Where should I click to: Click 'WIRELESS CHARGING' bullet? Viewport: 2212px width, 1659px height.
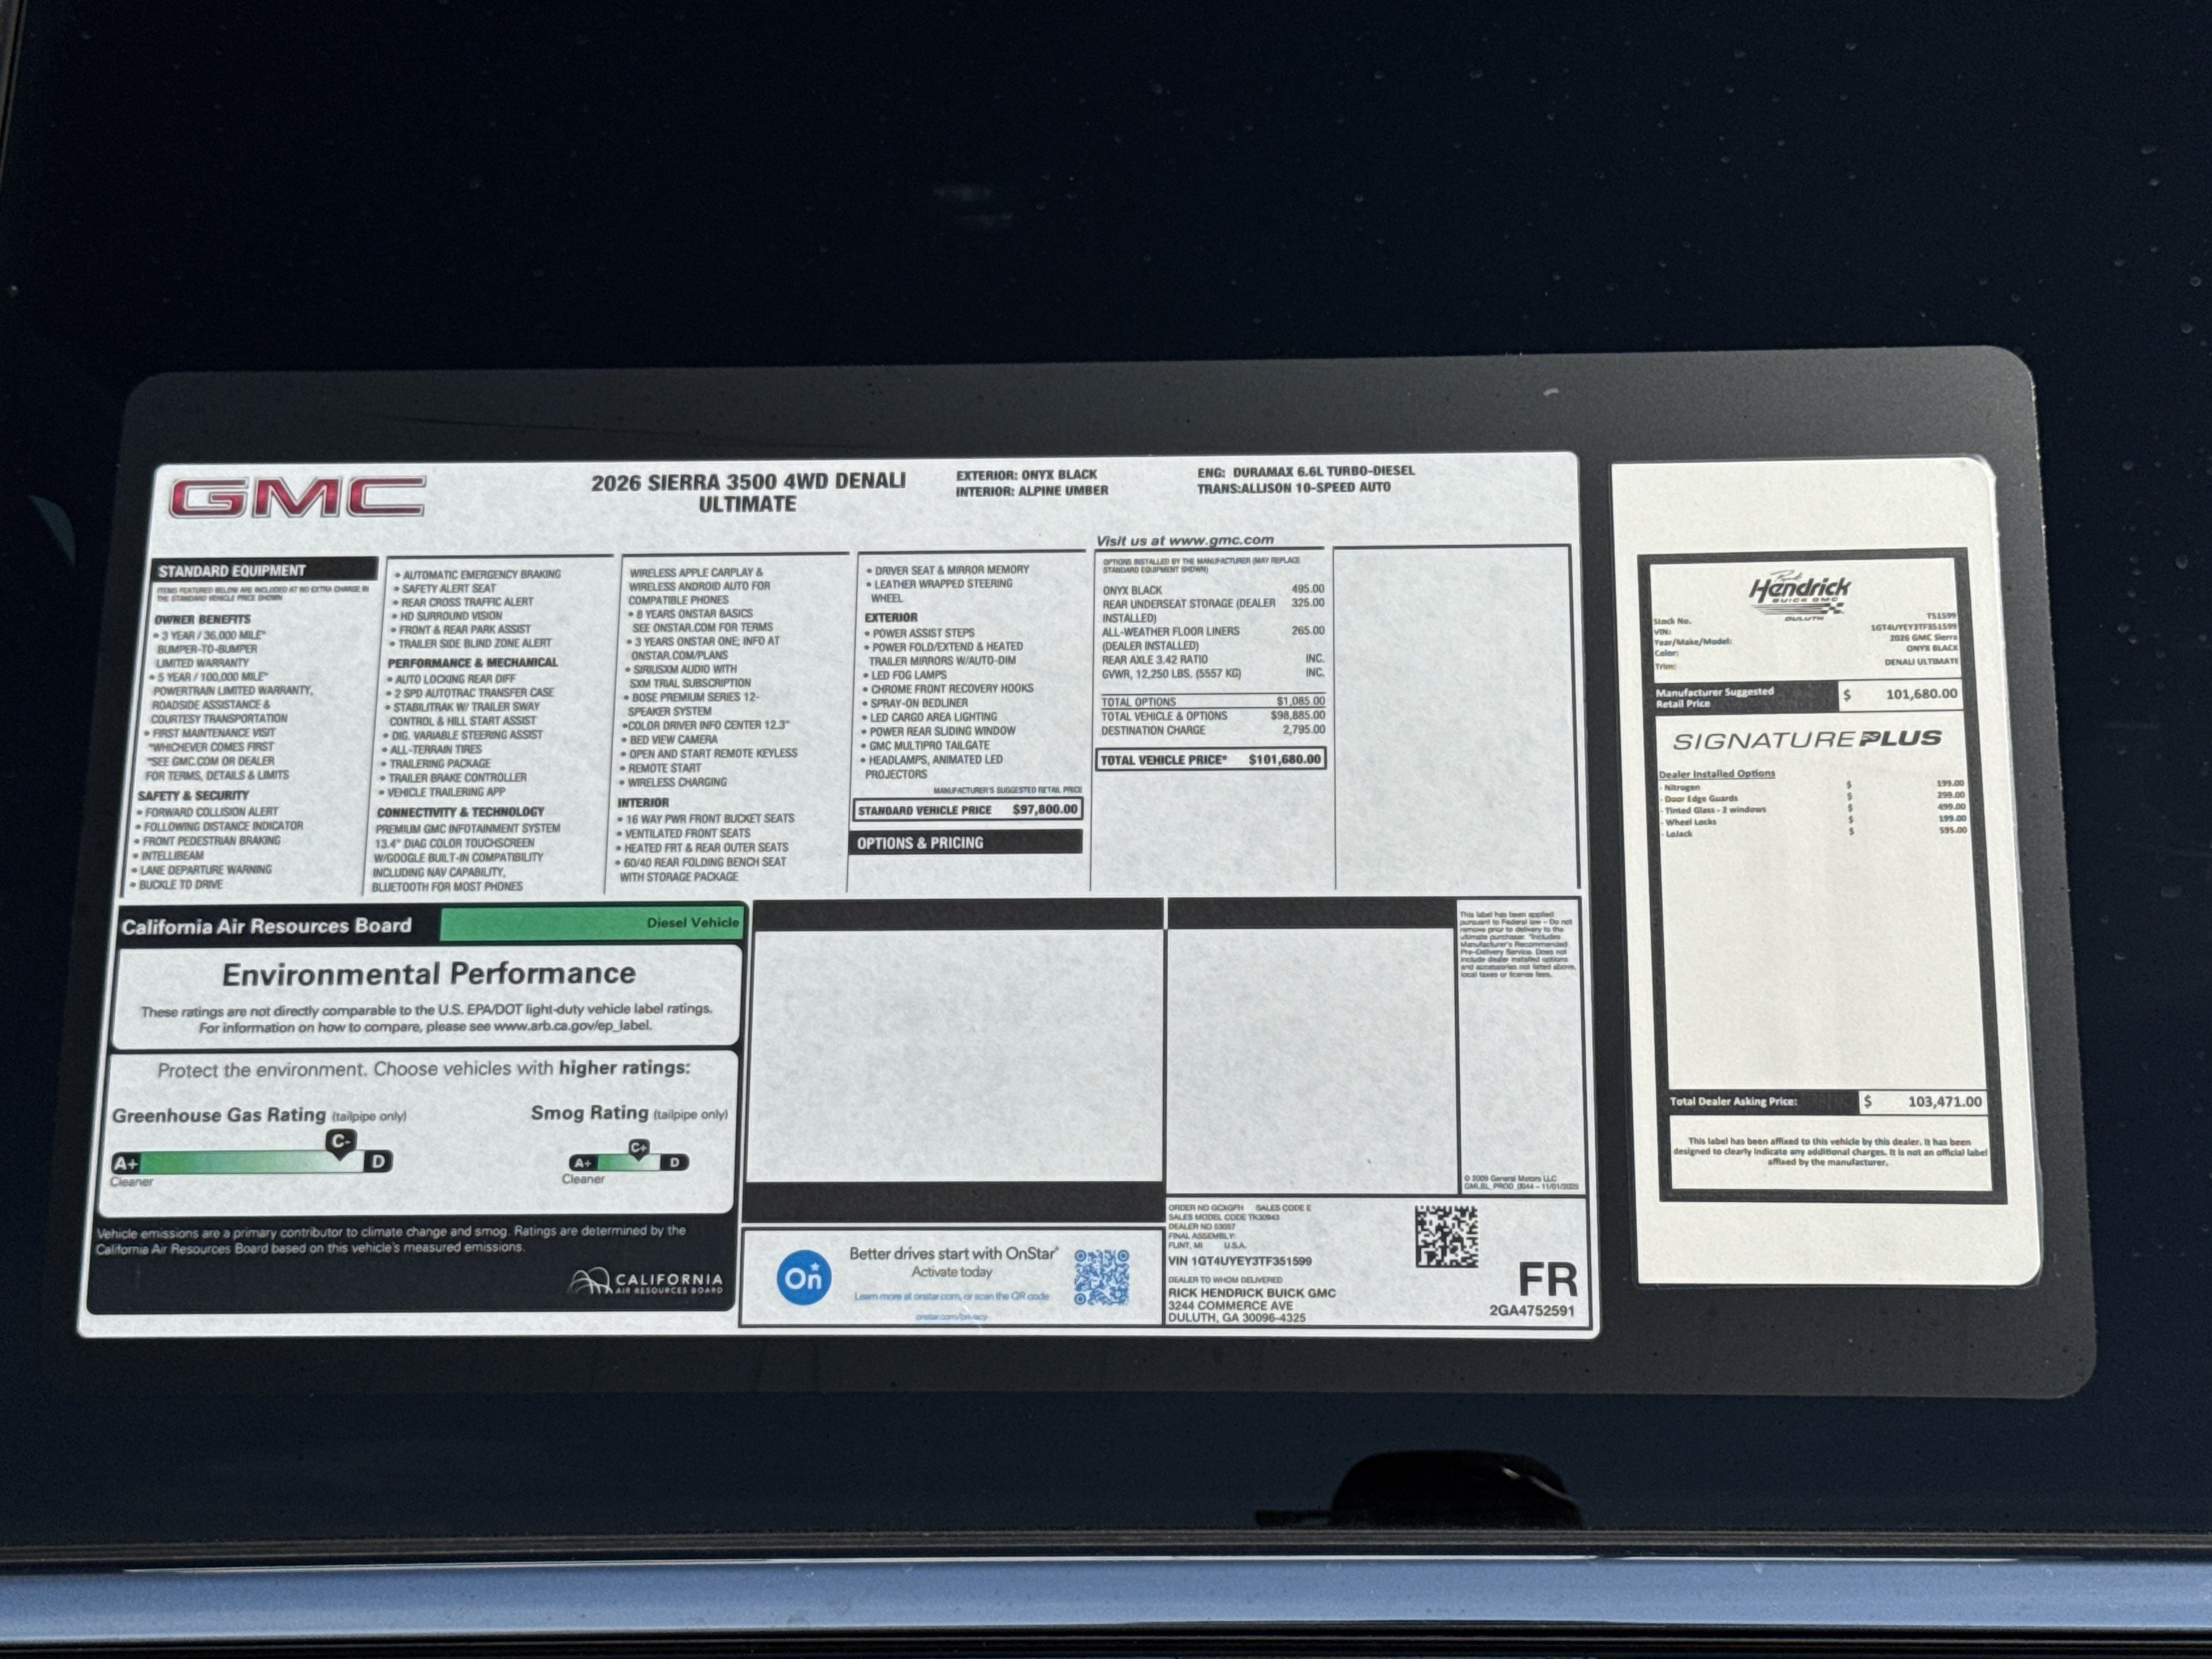(673, 782)
